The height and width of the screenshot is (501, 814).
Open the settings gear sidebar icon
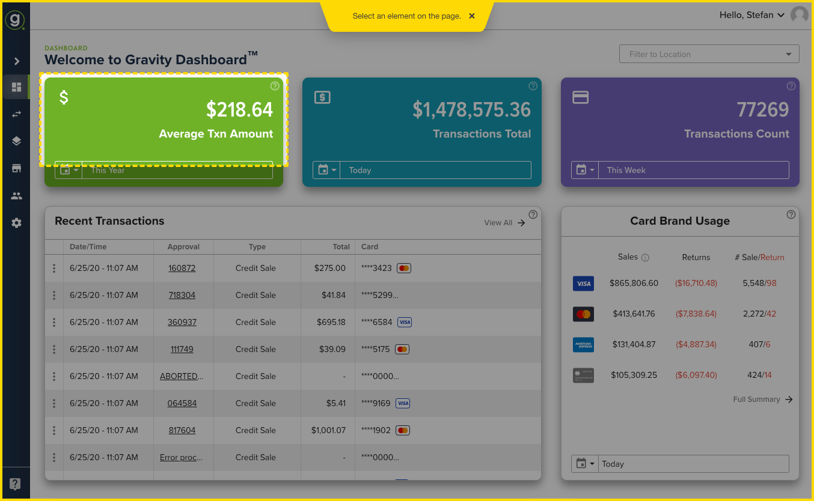tap(16, 223)
